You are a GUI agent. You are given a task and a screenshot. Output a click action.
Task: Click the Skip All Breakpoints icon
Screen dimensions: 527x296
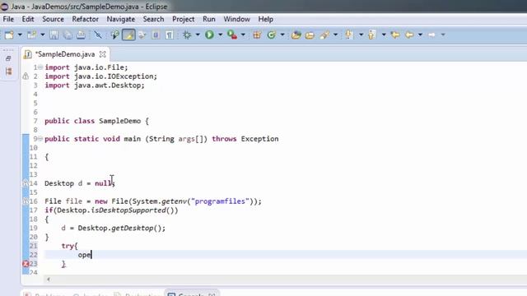[98, 35]
